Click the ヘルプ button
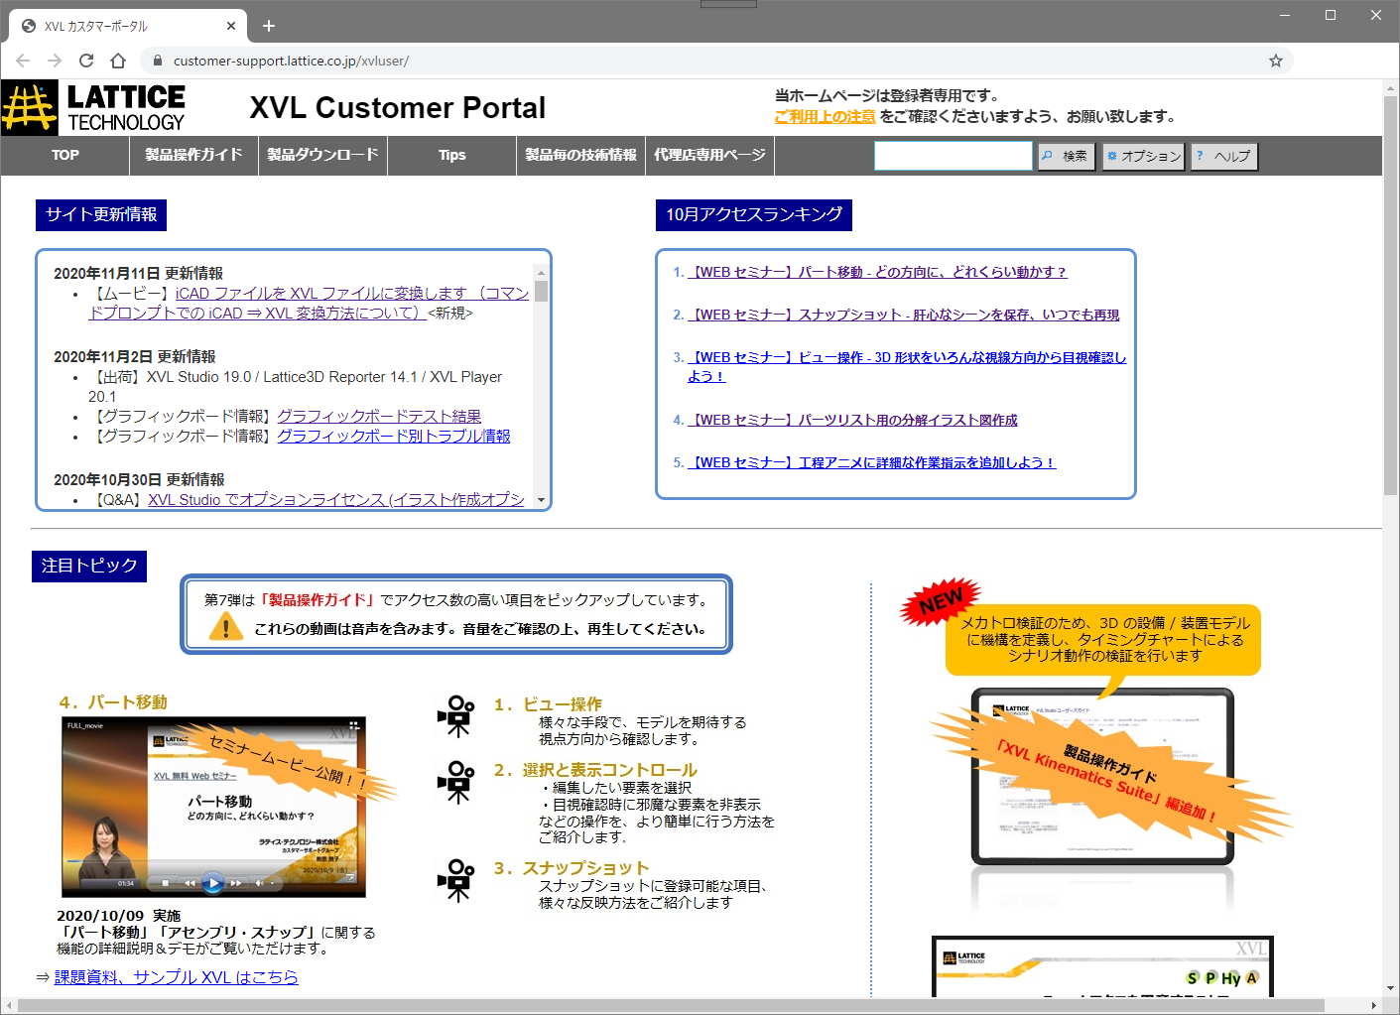The width and height of the screenshot is (1400, 1015). tap(1224, 156)
